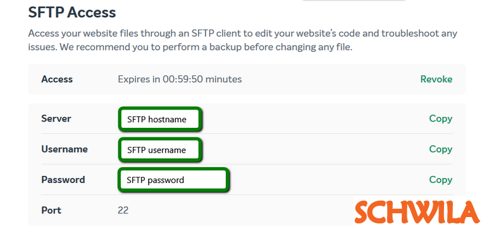Screen dimensions: 482x231
Task: Click the Access row label
Action: (57, 79)
